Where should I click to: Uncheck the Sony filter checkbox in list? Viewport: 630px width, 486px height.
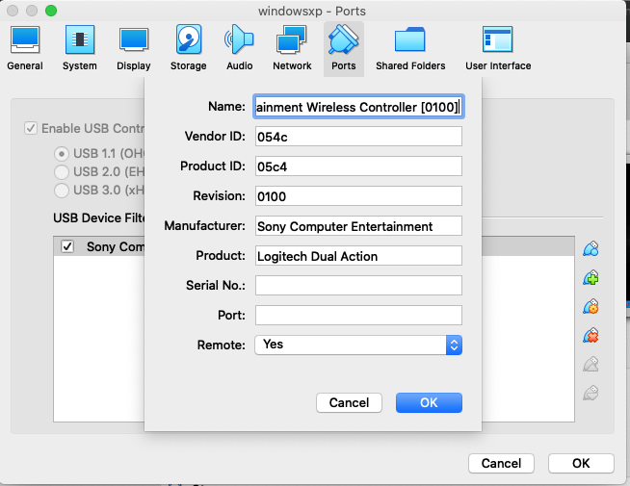67,246
